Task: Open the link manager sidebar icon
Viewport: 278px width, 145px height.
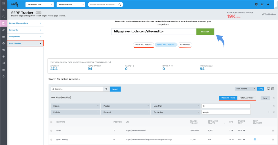Action: click(x=3, y=30)
